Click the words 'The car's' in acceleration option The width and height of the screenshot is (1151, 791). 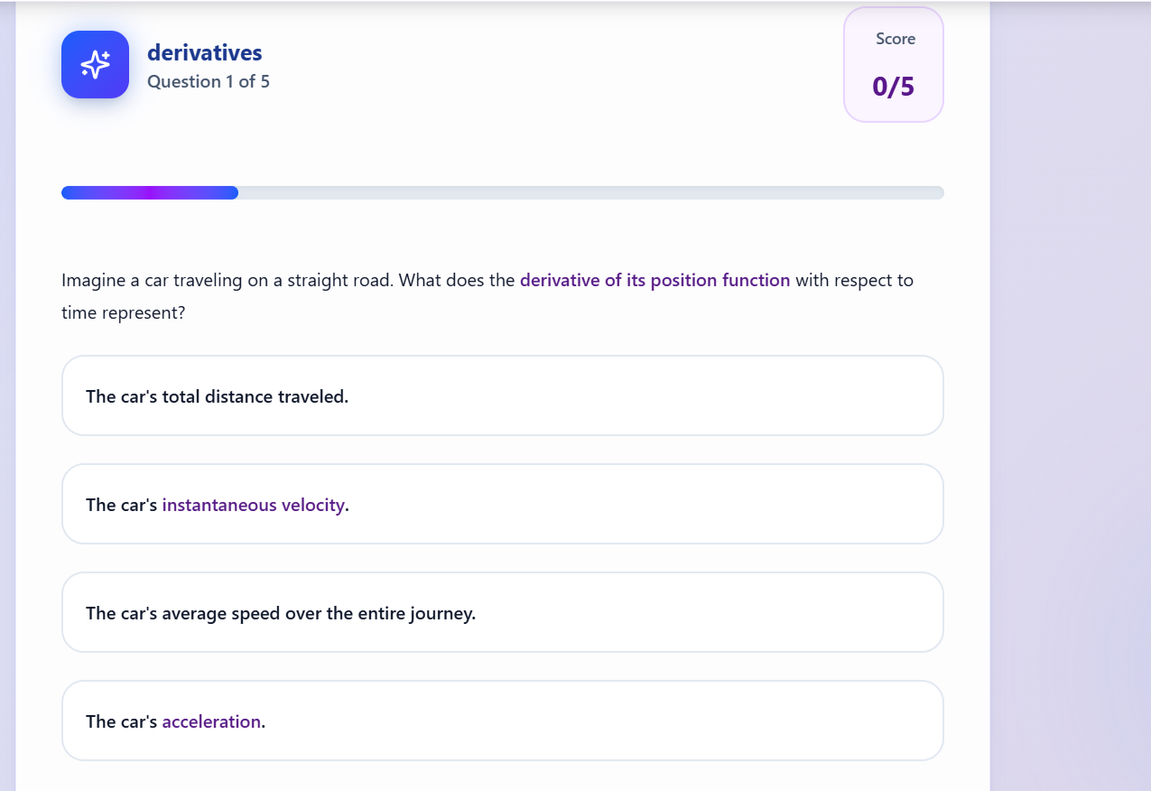click(x=121, y=721)
